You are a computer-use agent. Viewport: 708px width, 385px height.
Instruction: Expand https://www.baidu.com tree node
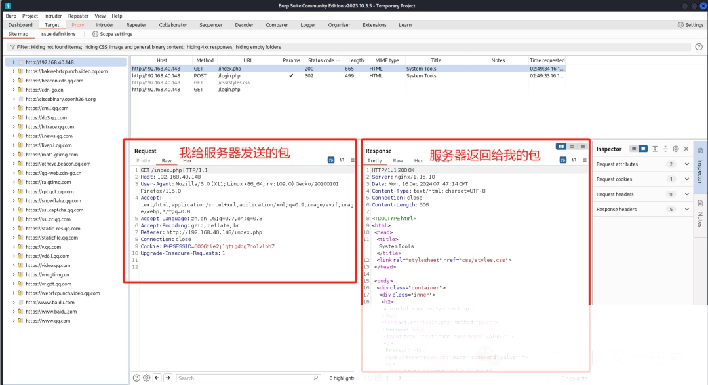[14, 312]
